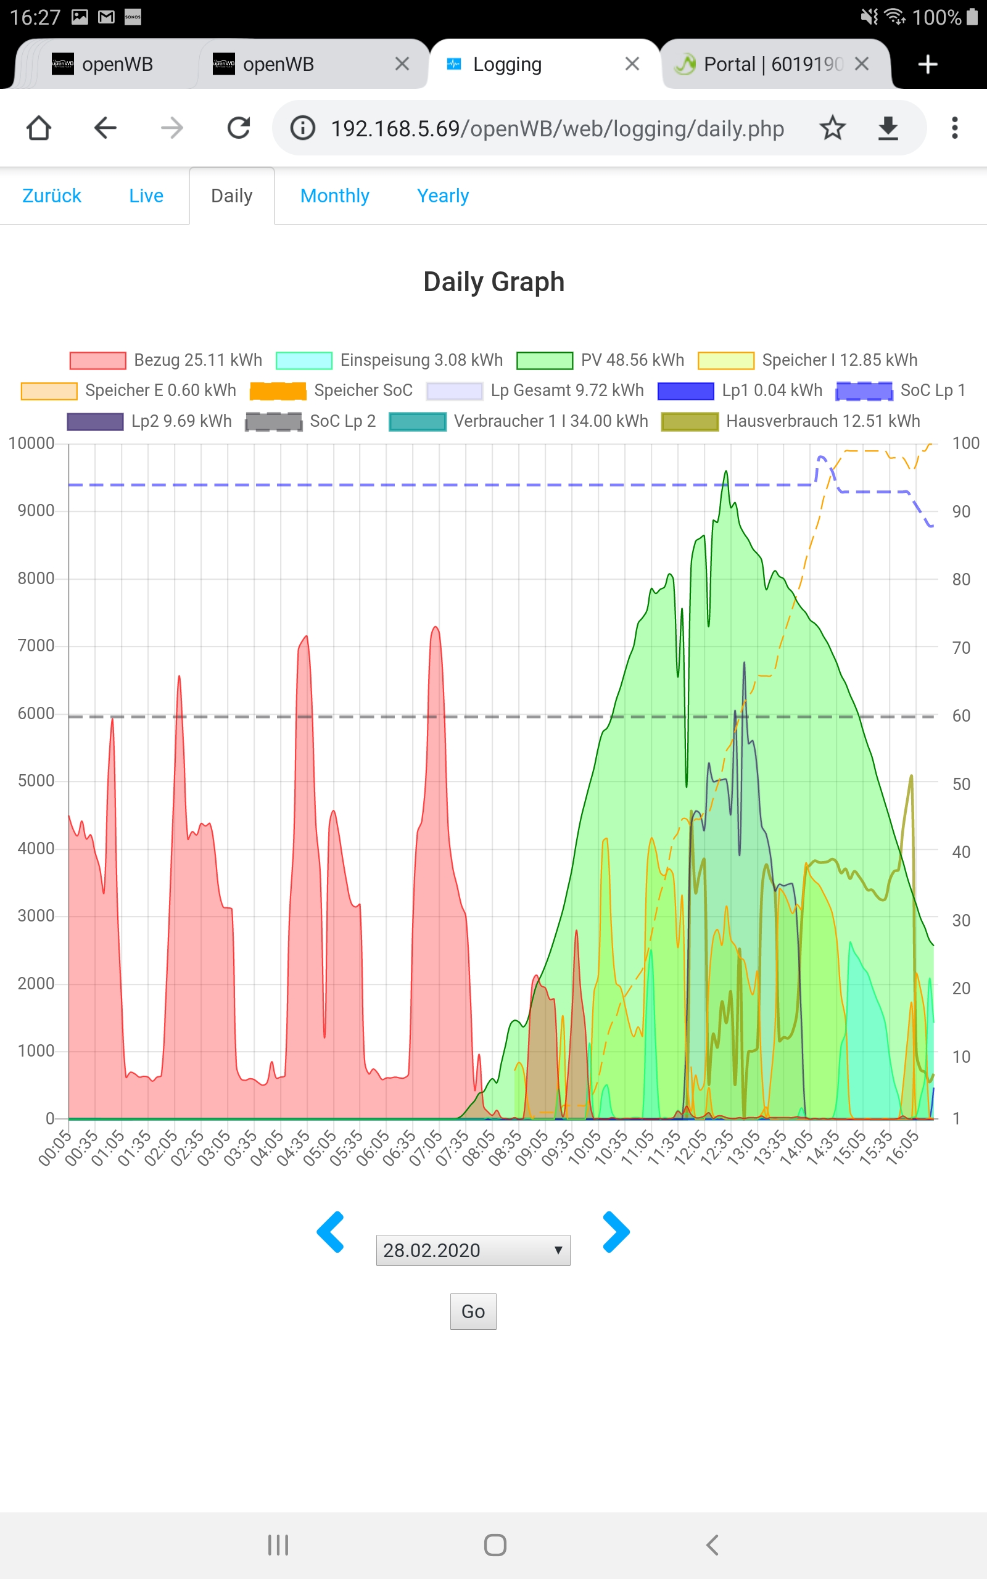
Task: Tap Android home button
Action: click(495, 1544)
